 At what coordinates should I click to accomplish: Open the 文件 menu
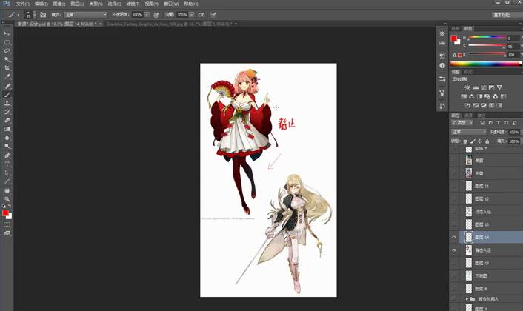click(x=23, y=4)
